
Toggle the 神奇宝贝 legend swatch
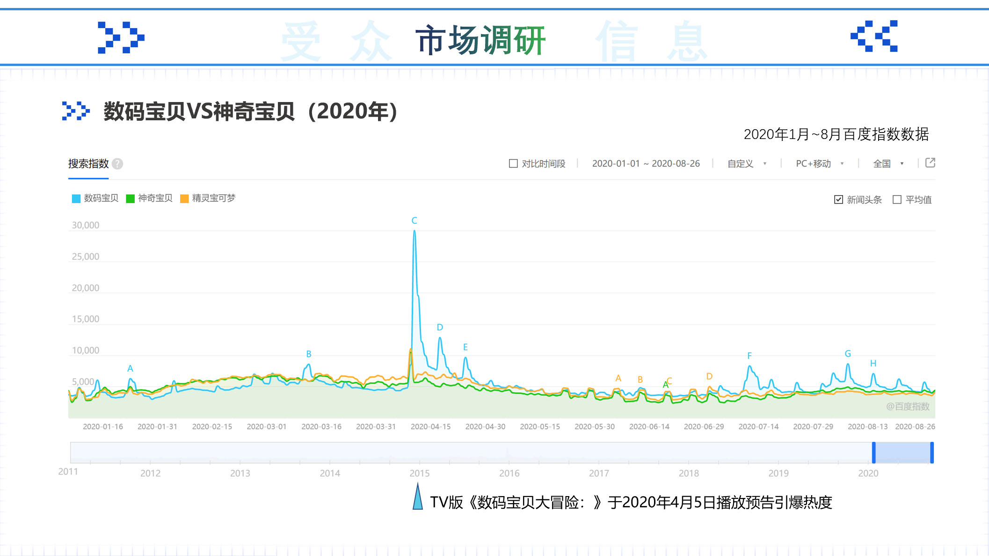coord(131,198)
